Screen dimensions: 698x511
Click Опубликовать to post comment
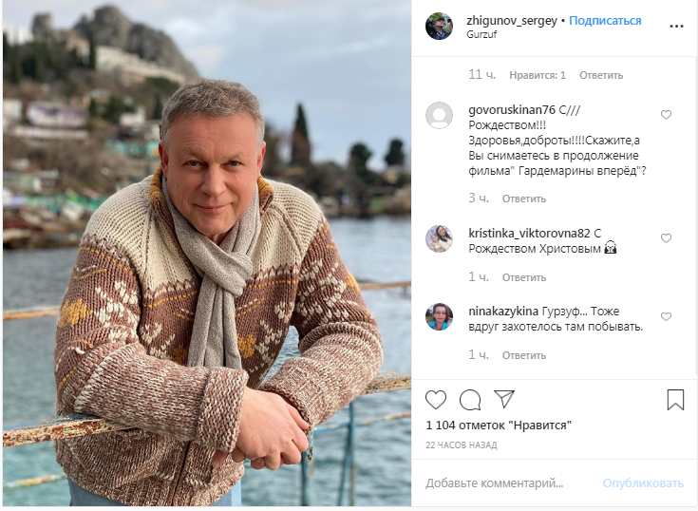coord(643,483)
